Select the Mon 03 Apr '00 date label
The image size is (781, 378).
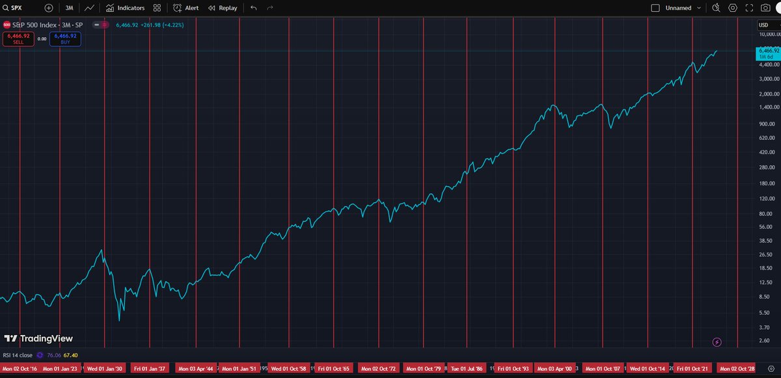pos(555,368)
